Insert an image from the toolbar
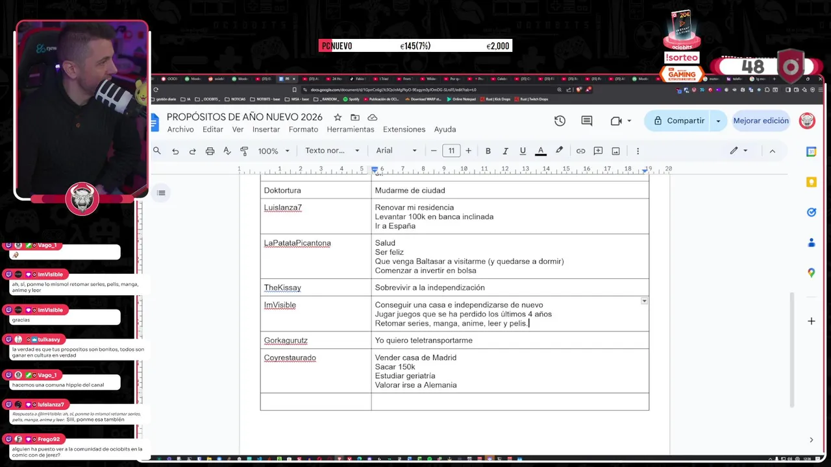The image size is (831, 467). tap(615, 151)
